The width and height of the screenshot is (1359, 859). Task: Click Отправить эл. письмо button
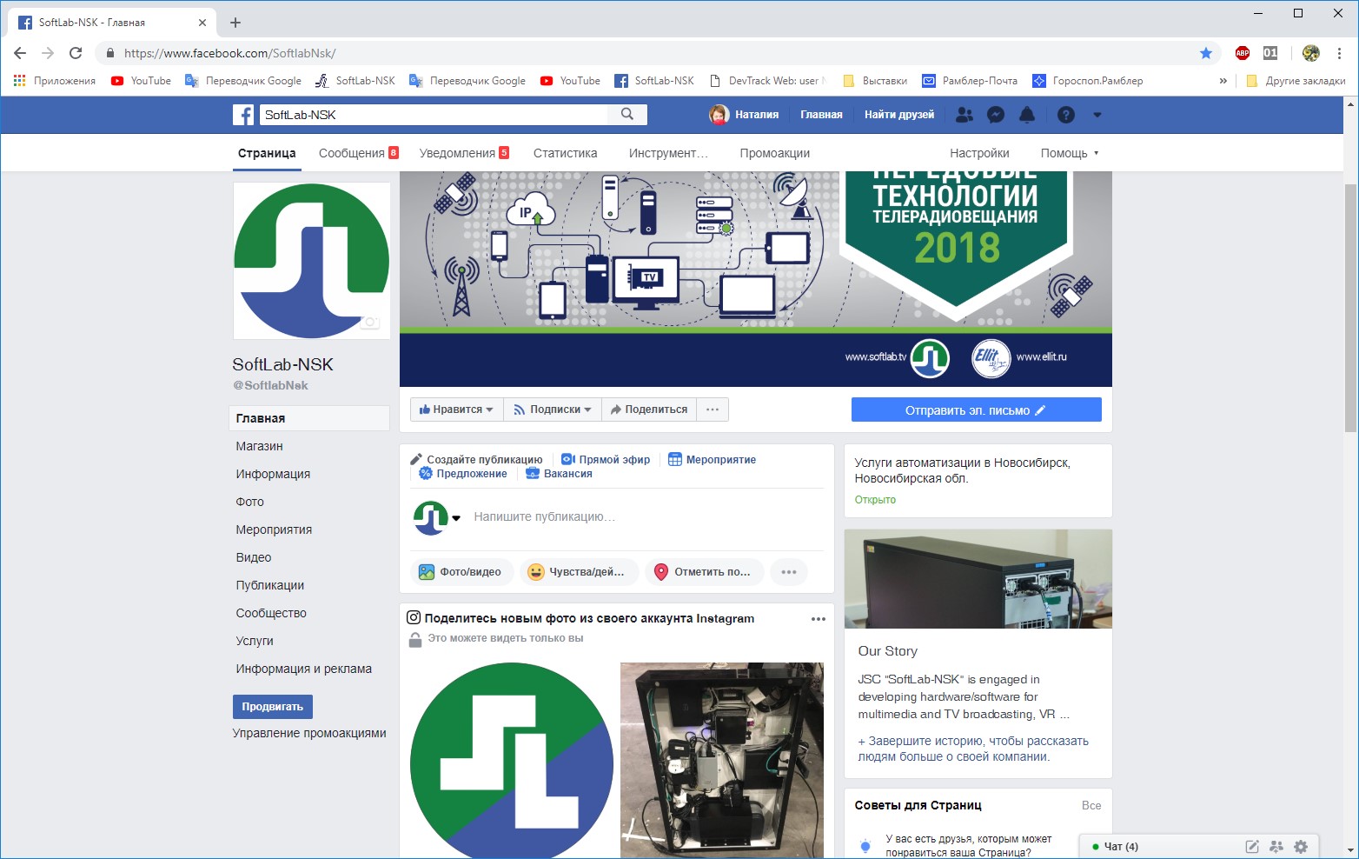[x=977, y=410]
